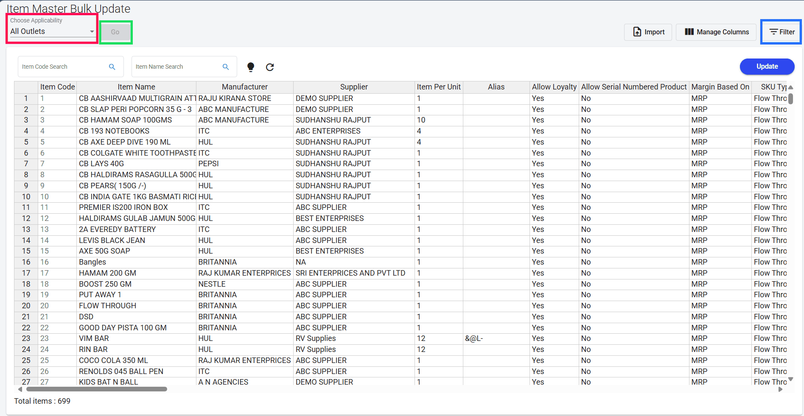Select the AXE 50G SOAP cell
This screenshot has height=416, width=804.
point(137,251)
